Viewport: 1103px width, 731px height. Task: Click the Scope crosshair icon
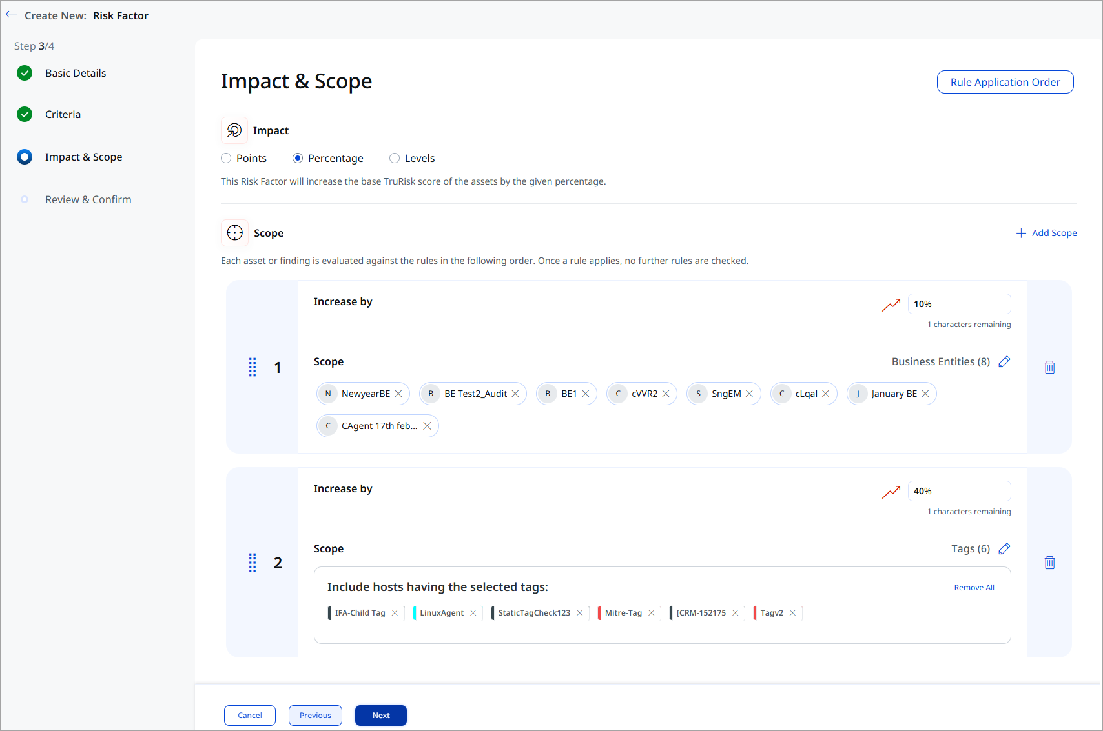[234, 232]
